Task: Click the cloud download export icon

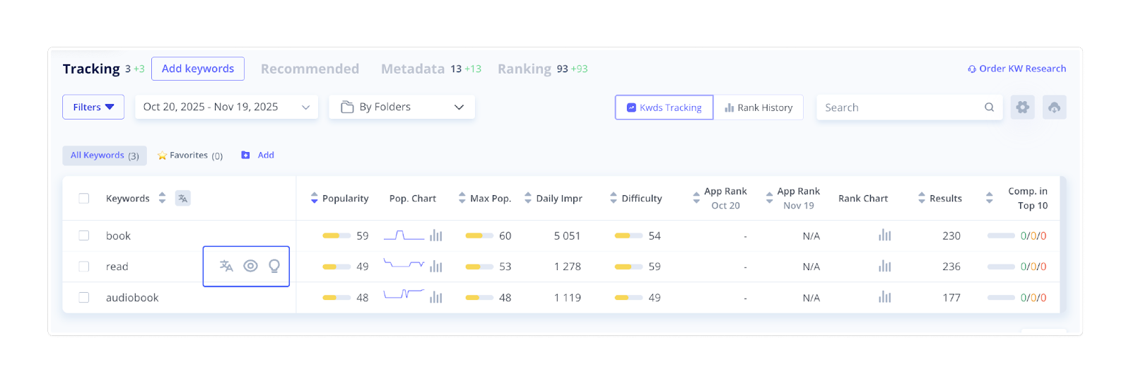Action: pos(1054,107)
